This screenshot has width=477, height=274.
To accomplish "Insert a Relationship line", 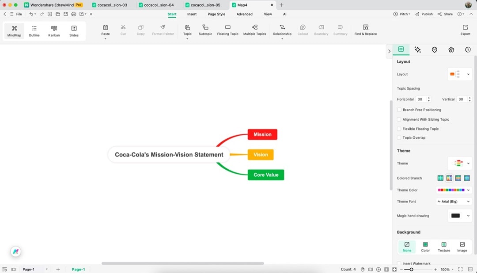I will pyautogui.click(x=282, y=30).
